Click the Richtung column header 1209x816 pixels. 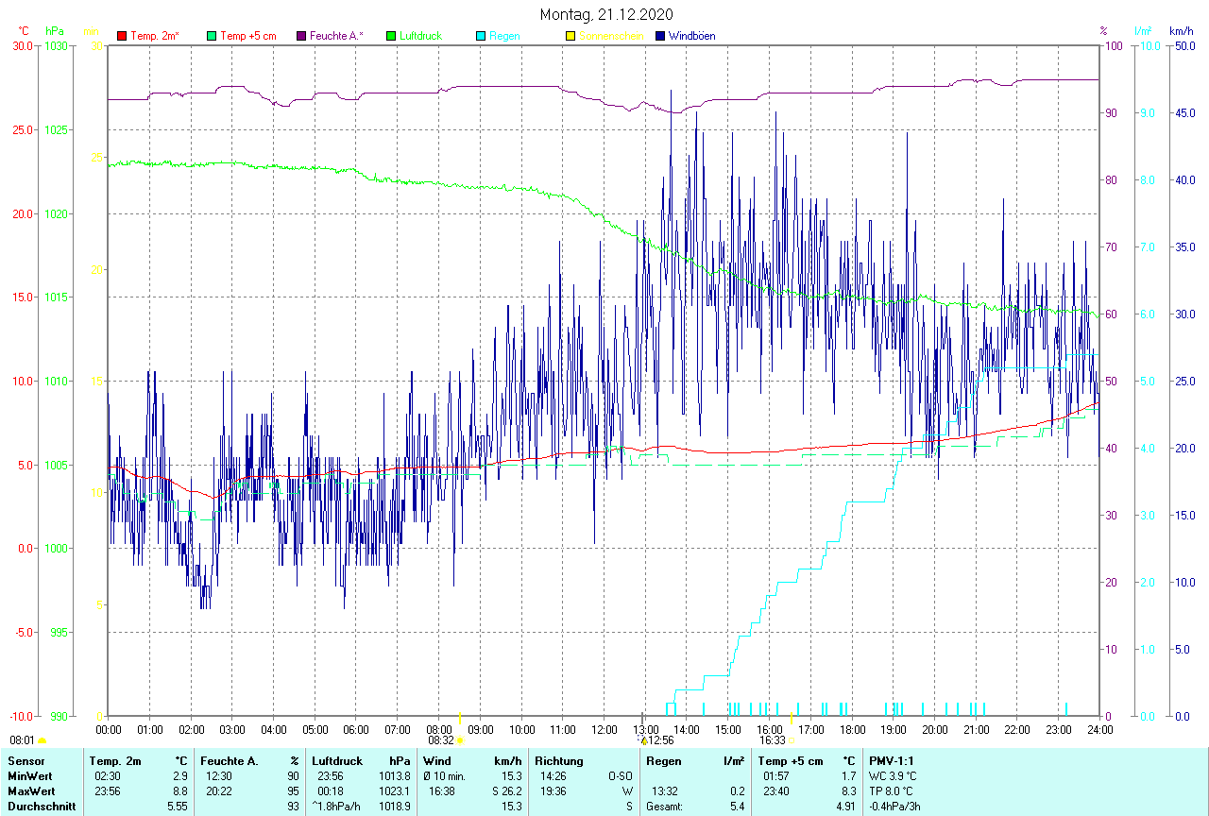(559, 760)
